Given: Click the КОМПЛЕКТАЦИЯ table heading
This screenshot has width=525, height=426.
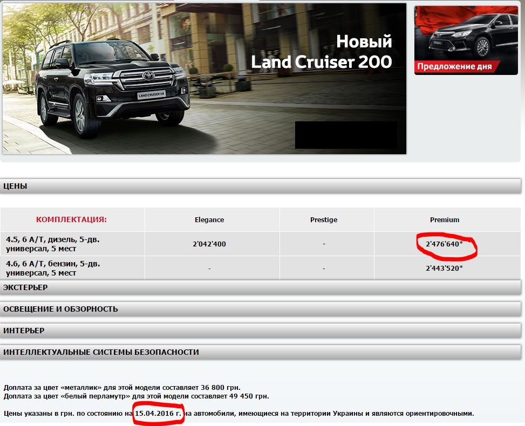Looking at the screenshot, I should [x=71, y=220].
